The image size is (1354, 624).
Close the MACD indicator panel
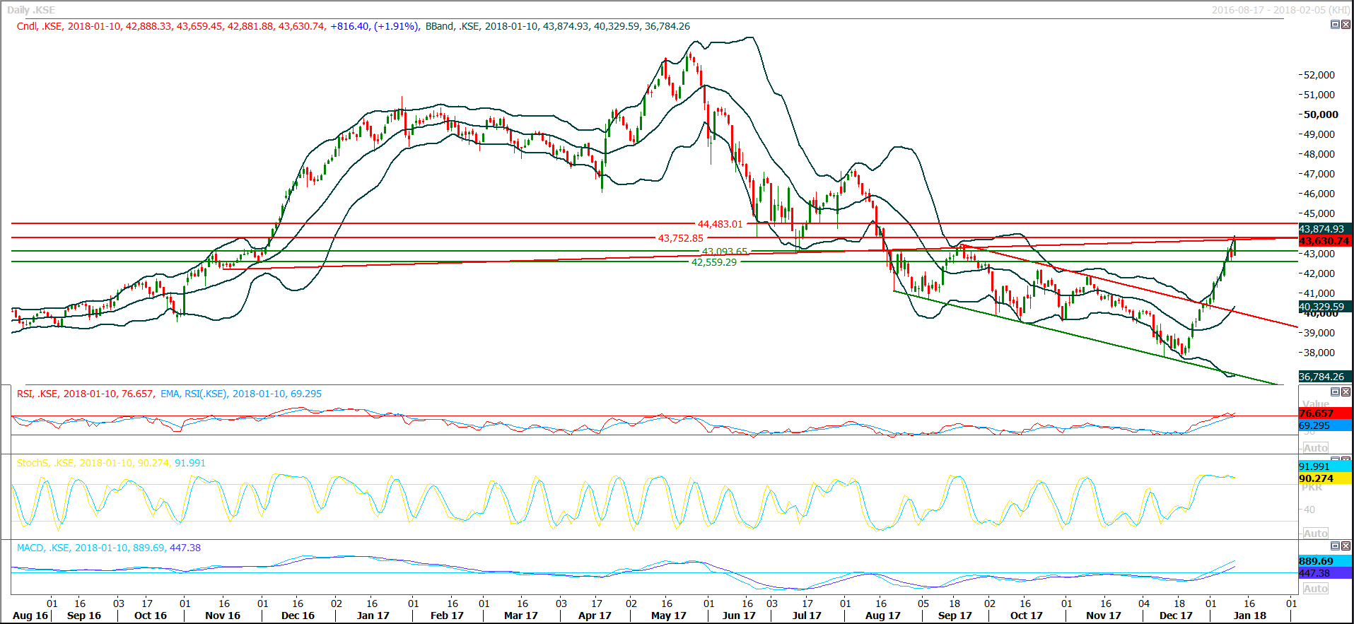(x=1346, y=546)
